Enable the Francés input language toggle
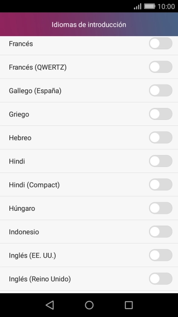The height and width of the screenshot is (317, 178). pyautogui.click(x=161, y=43)
